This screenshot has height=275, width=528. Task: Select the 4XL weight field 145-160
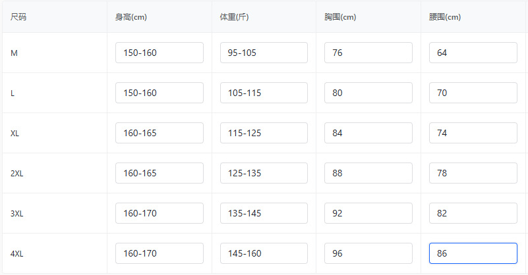pyautogui.click(x=264, y=253)
